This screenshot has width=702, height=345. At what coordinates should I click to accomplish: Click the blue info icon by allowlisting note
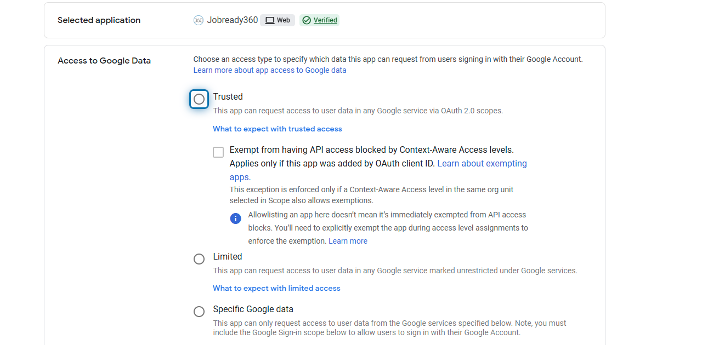coord(235,219)
